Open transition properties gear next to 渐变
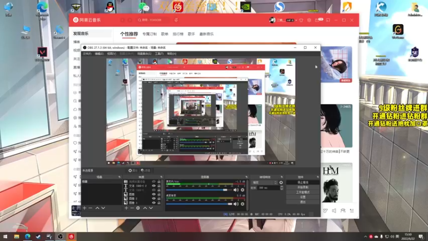Screen dimensions: 428x241 (x=281, y=183)
